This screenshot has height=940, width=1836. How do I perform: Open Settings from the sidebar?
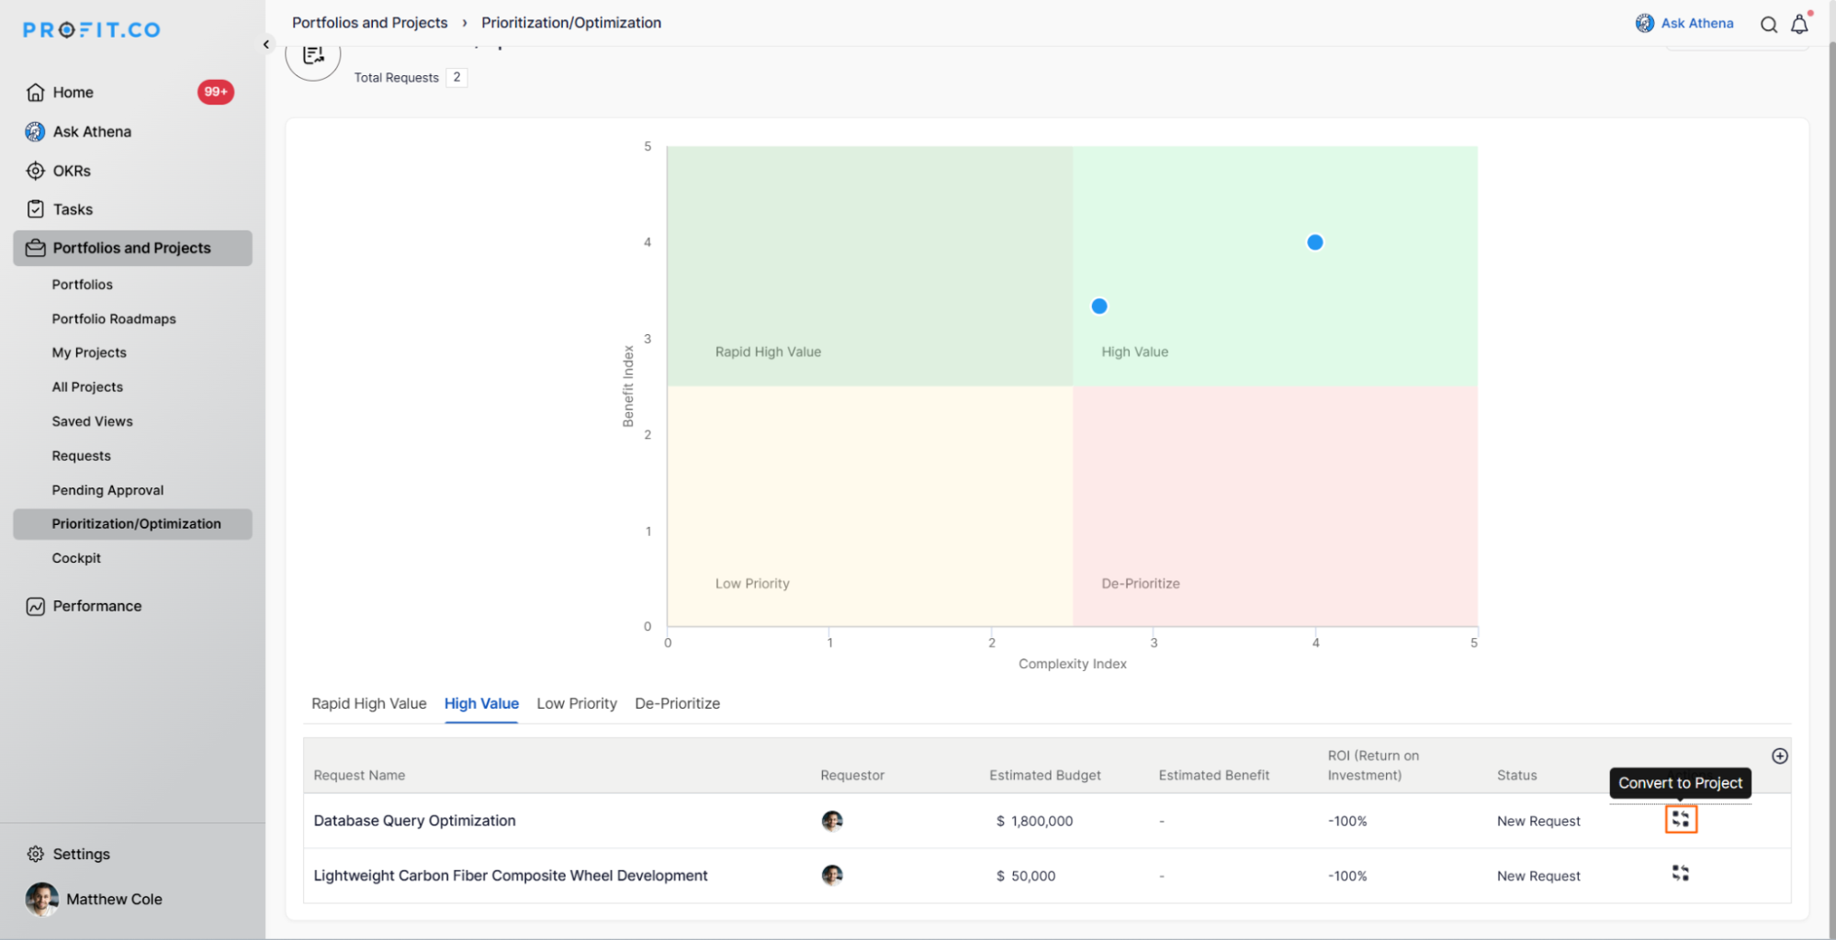[x=81, y=854]
